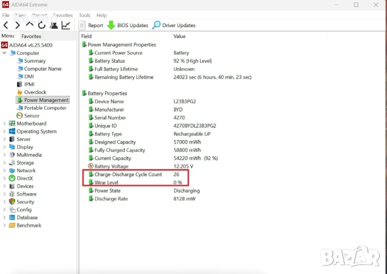The height and width of the screenshot is (274, 387).
Task: Open the File menu
Action: pyautogui.click(x=5, y=15)
